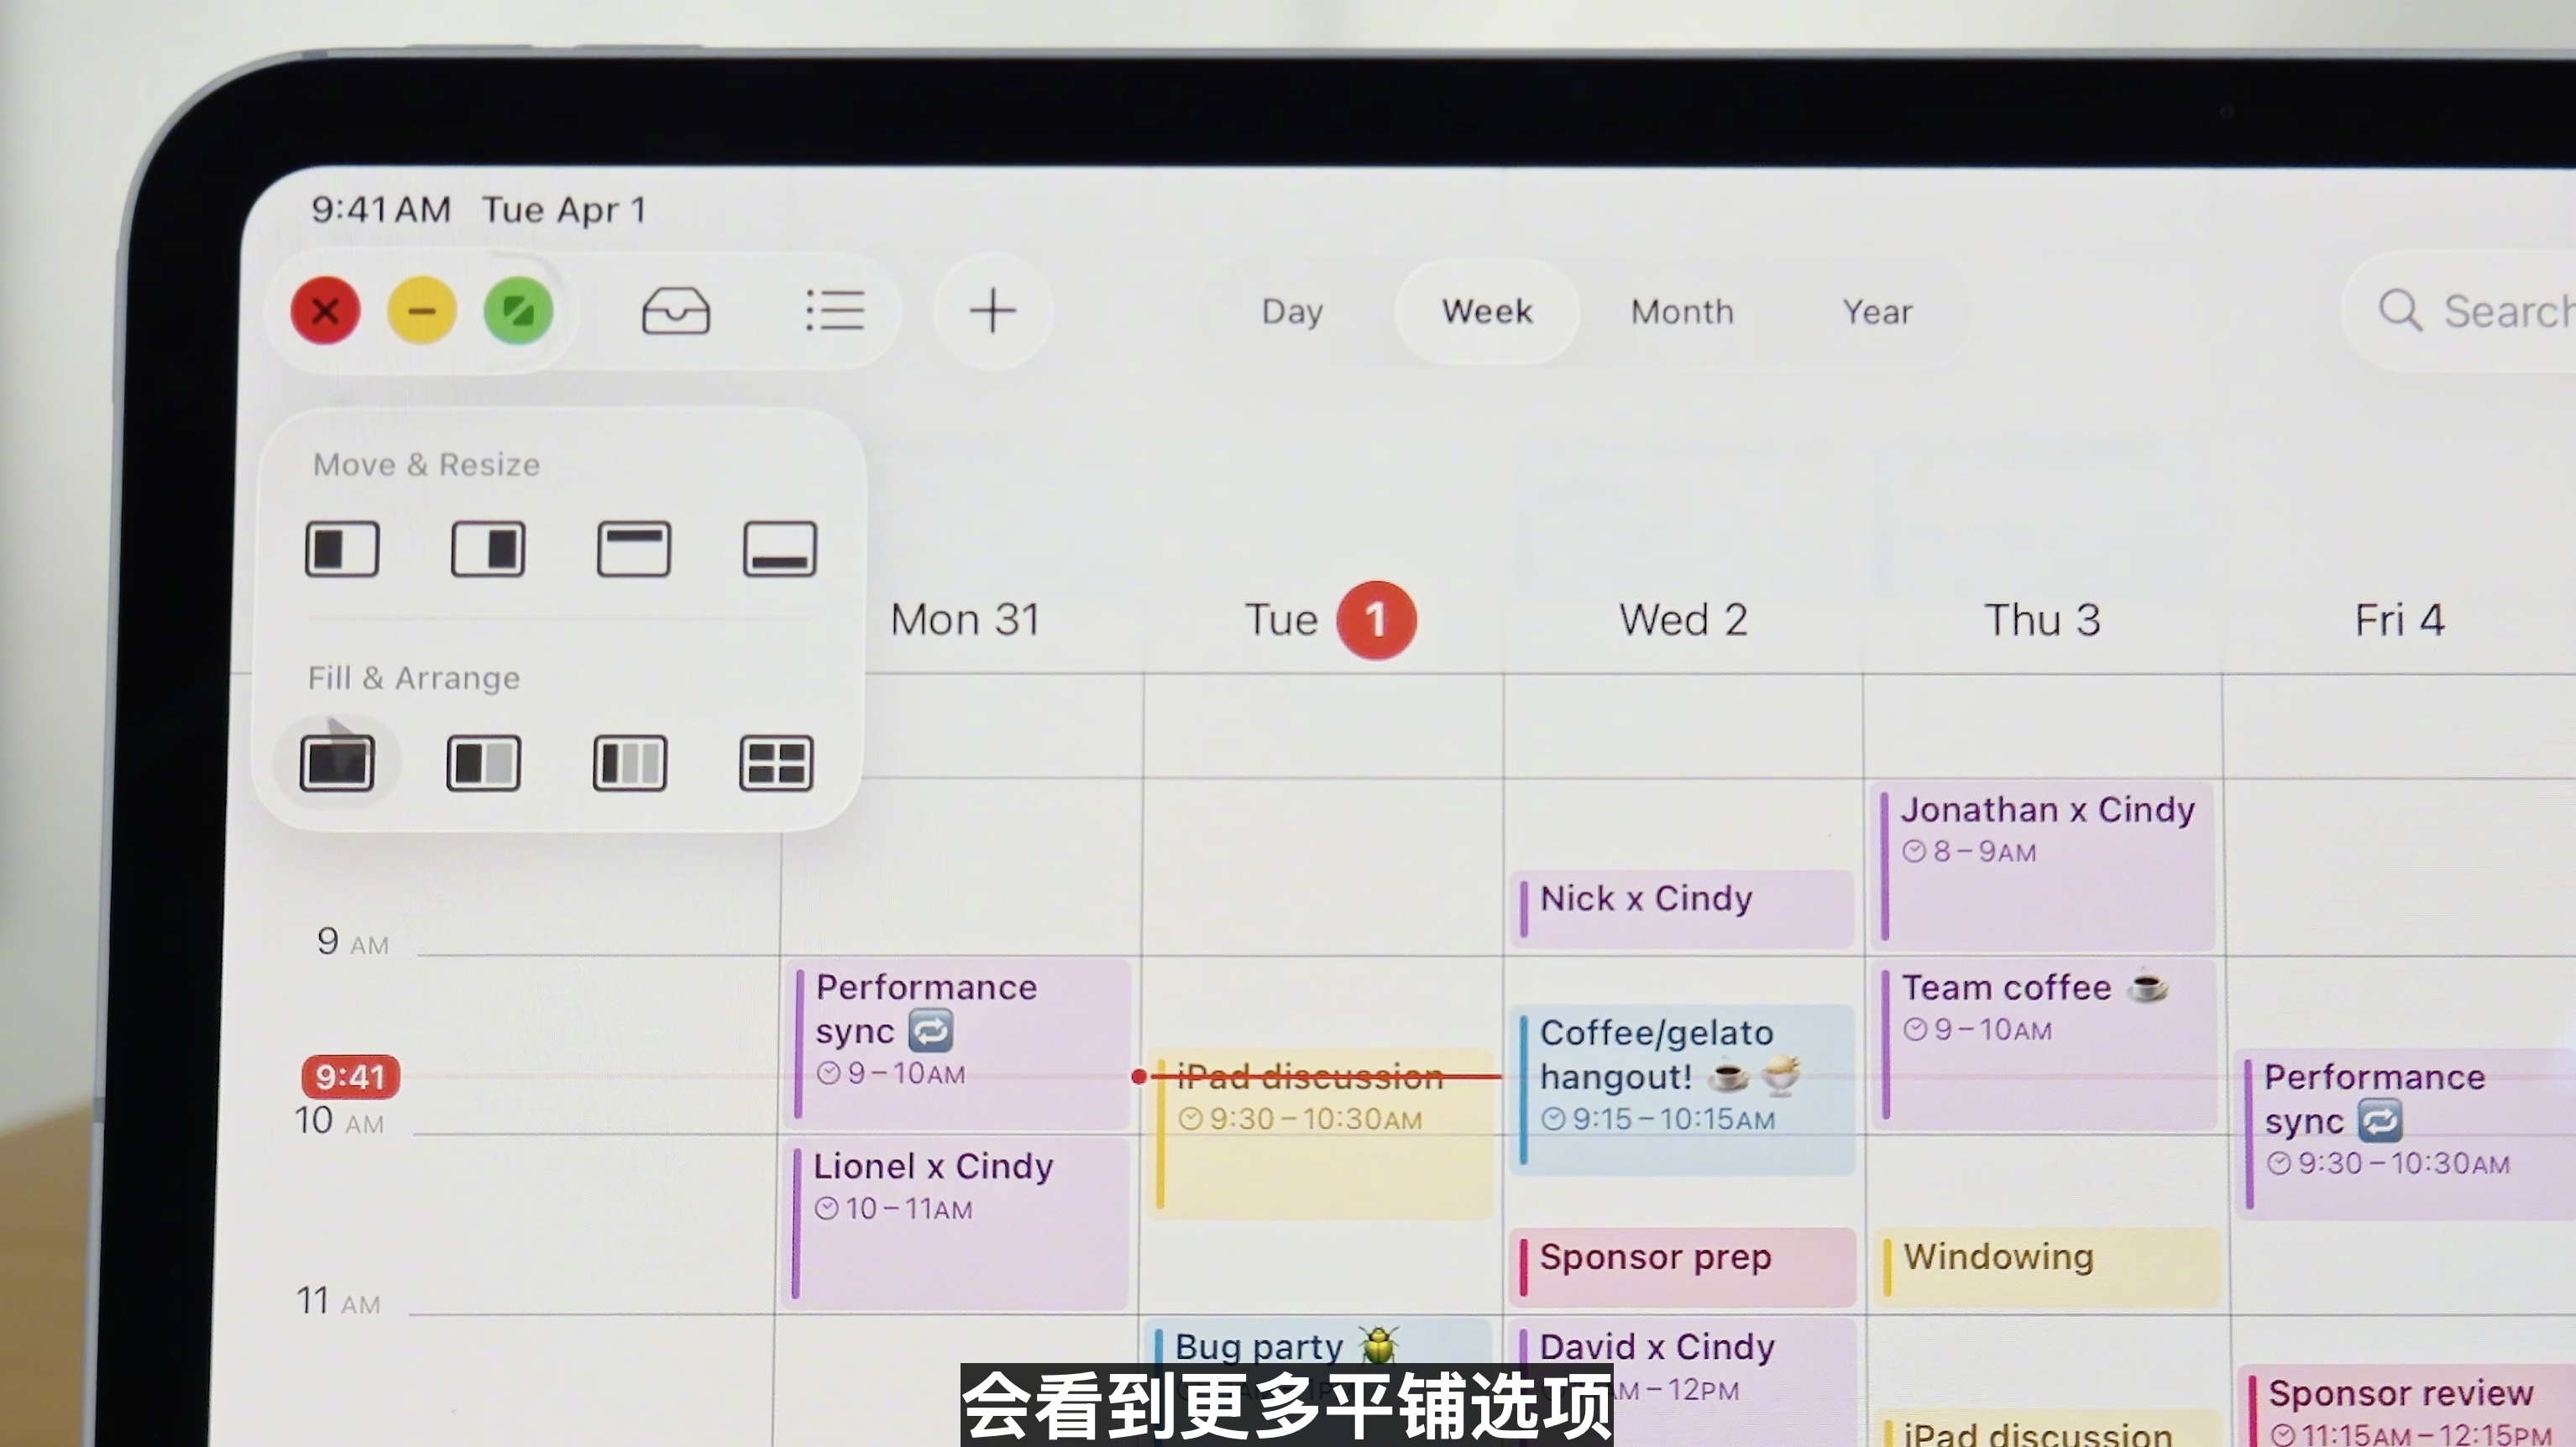Open Jonathan x Cindy event
Viewport: 2576px width, 1447px height.
(2044, 865)
